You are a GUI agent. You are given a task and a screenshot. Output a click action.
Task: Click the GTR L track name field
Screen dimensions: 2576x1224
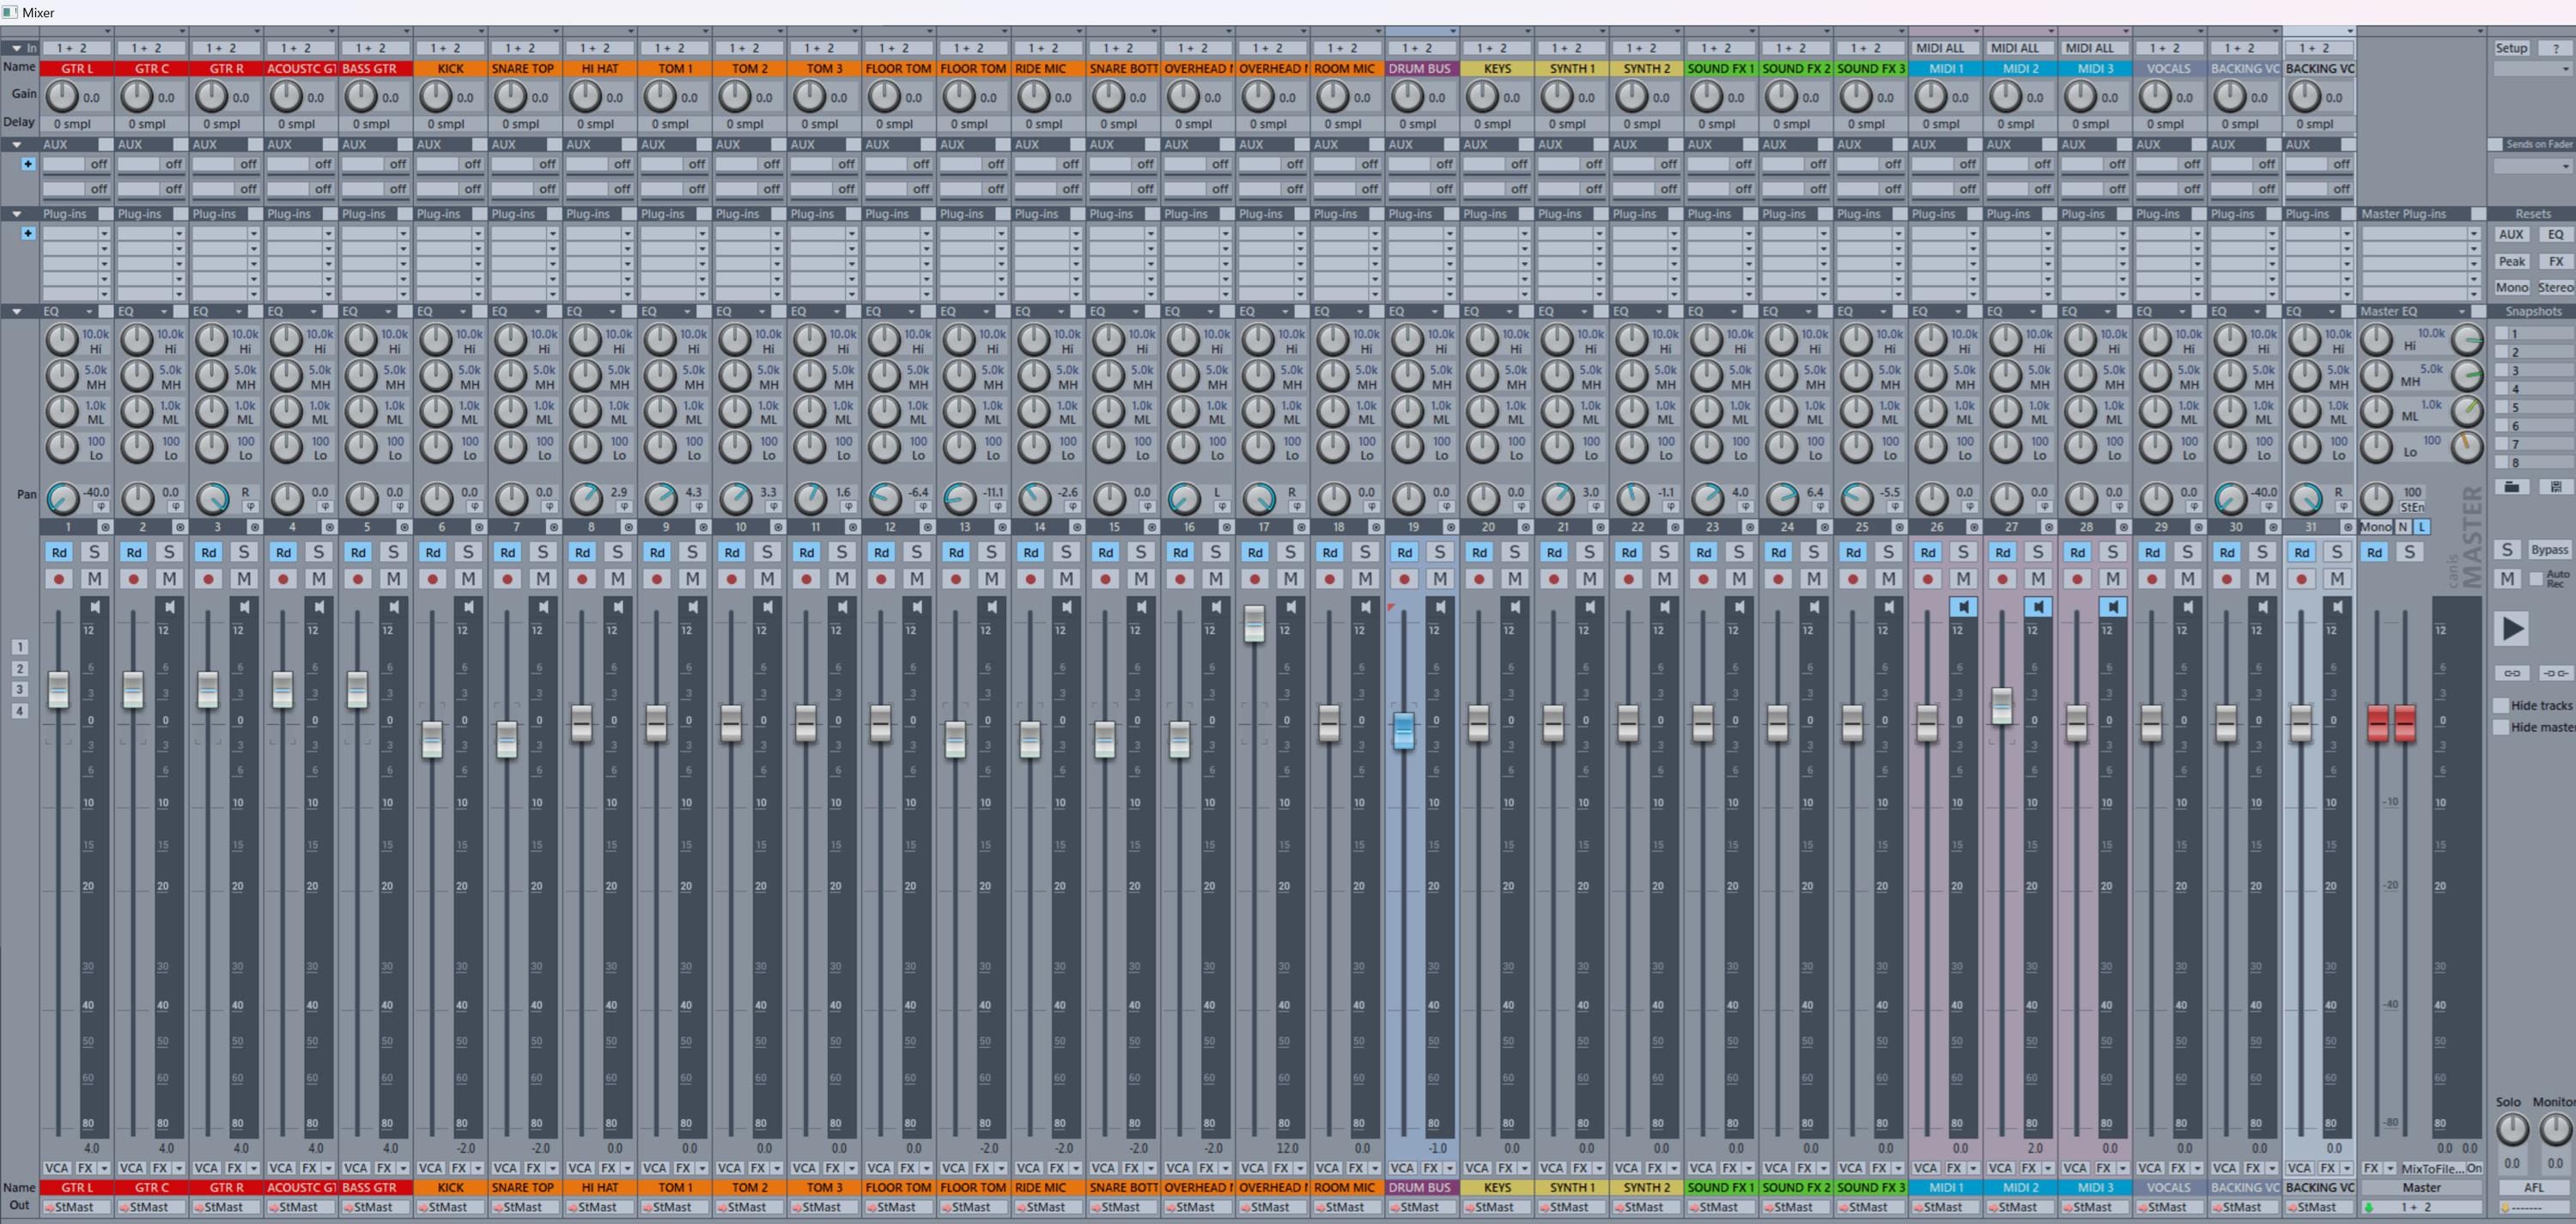[x=76, y=69]
